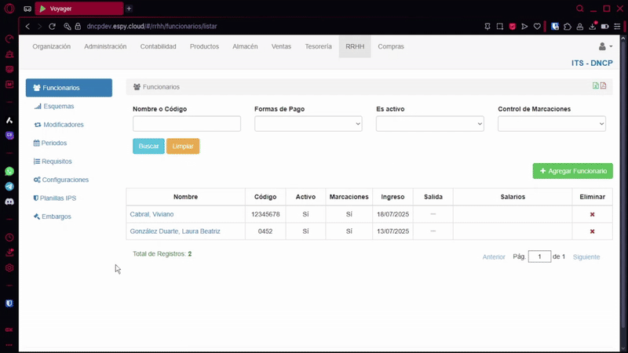Screen dimensions: 628x353
Task: Click the Buscar button
Action: click(148, 147)
